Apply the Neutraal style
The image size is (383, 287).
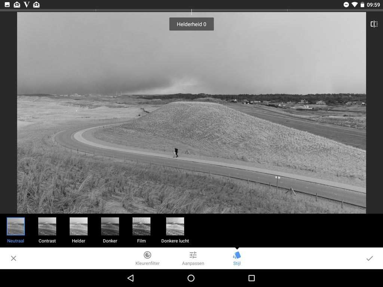(x=16, y=226)
